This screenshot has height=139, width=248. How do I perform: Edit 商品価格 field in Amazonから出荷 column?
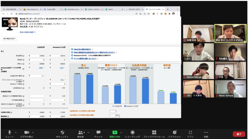(58, 56)
